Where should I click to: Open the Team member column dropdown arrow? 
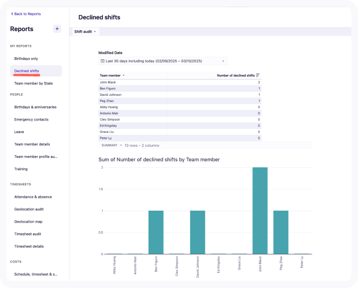123,76
